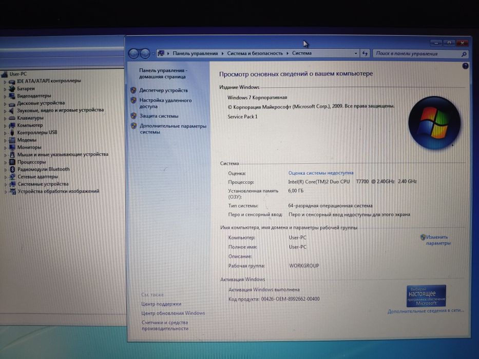
Task: Click the search magnifier icon
Action: click(x=464, y=54)
